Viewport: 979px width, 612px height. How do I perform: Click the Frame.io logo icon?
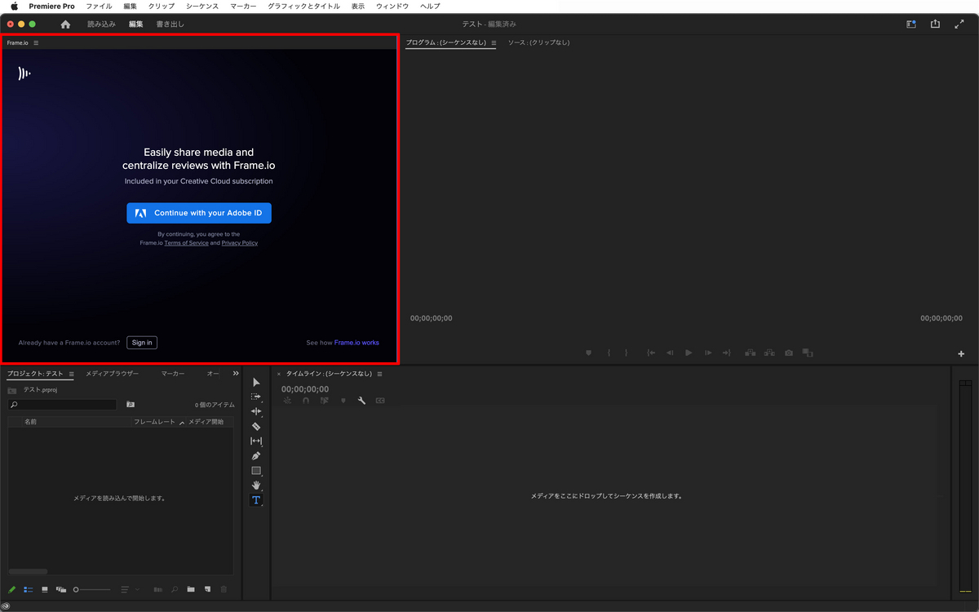pos(24,73)
